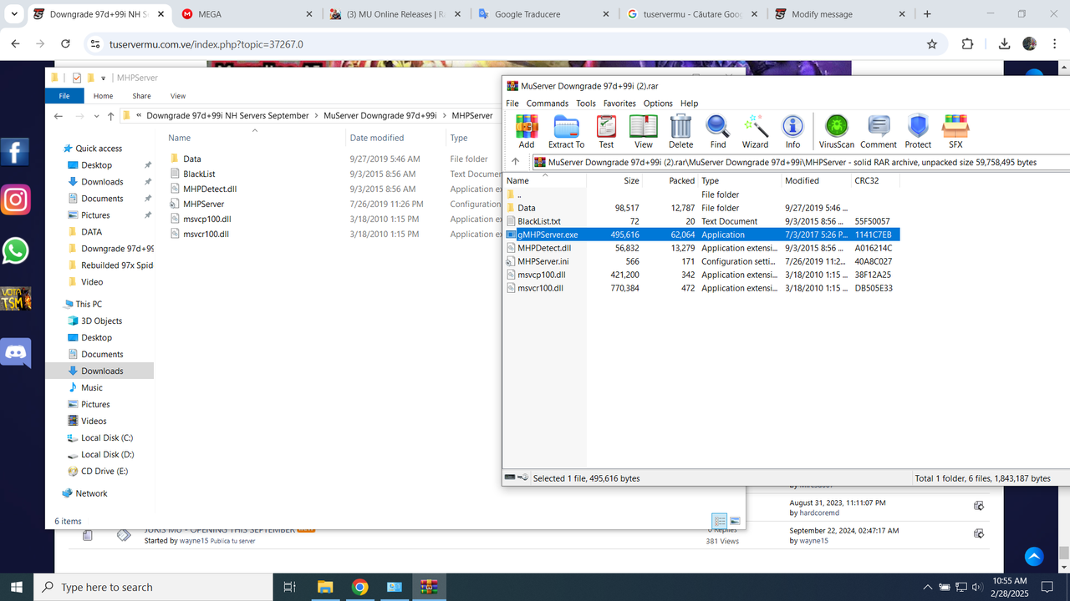The height and width of the screenshot is (601, 1070).
Task: Click MHPServer breadcrumb in Explorer address bar
Action: click(471, 116)
